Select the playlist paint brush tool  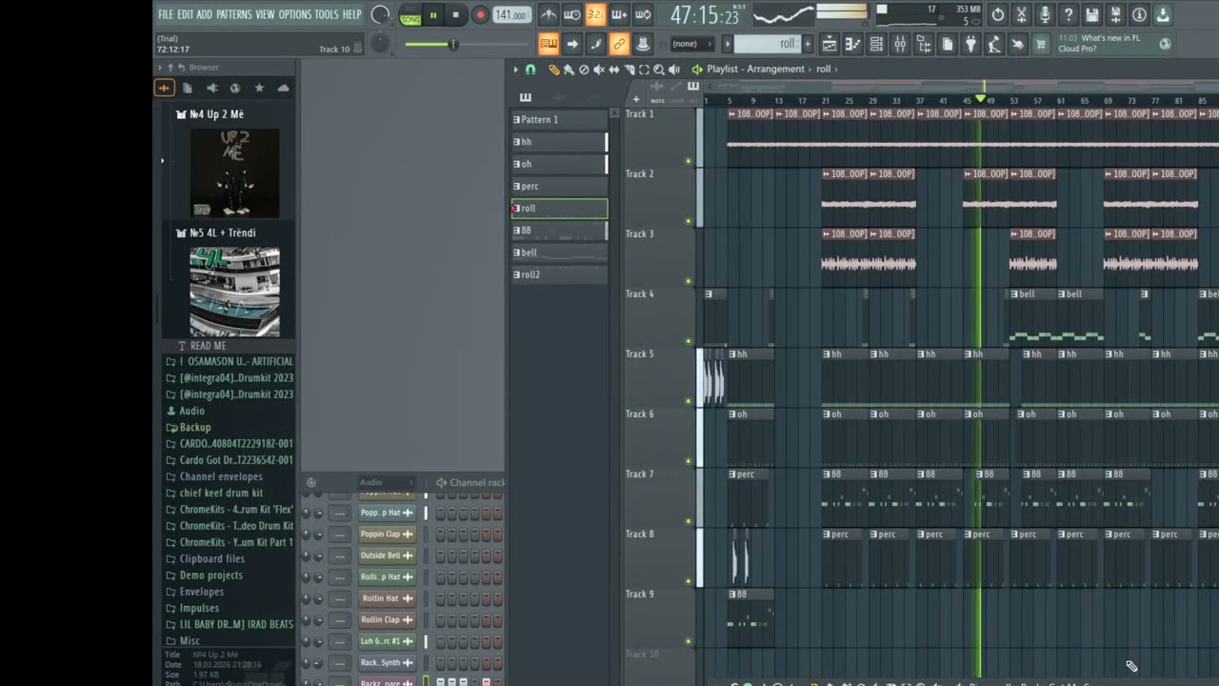(569, 70)
